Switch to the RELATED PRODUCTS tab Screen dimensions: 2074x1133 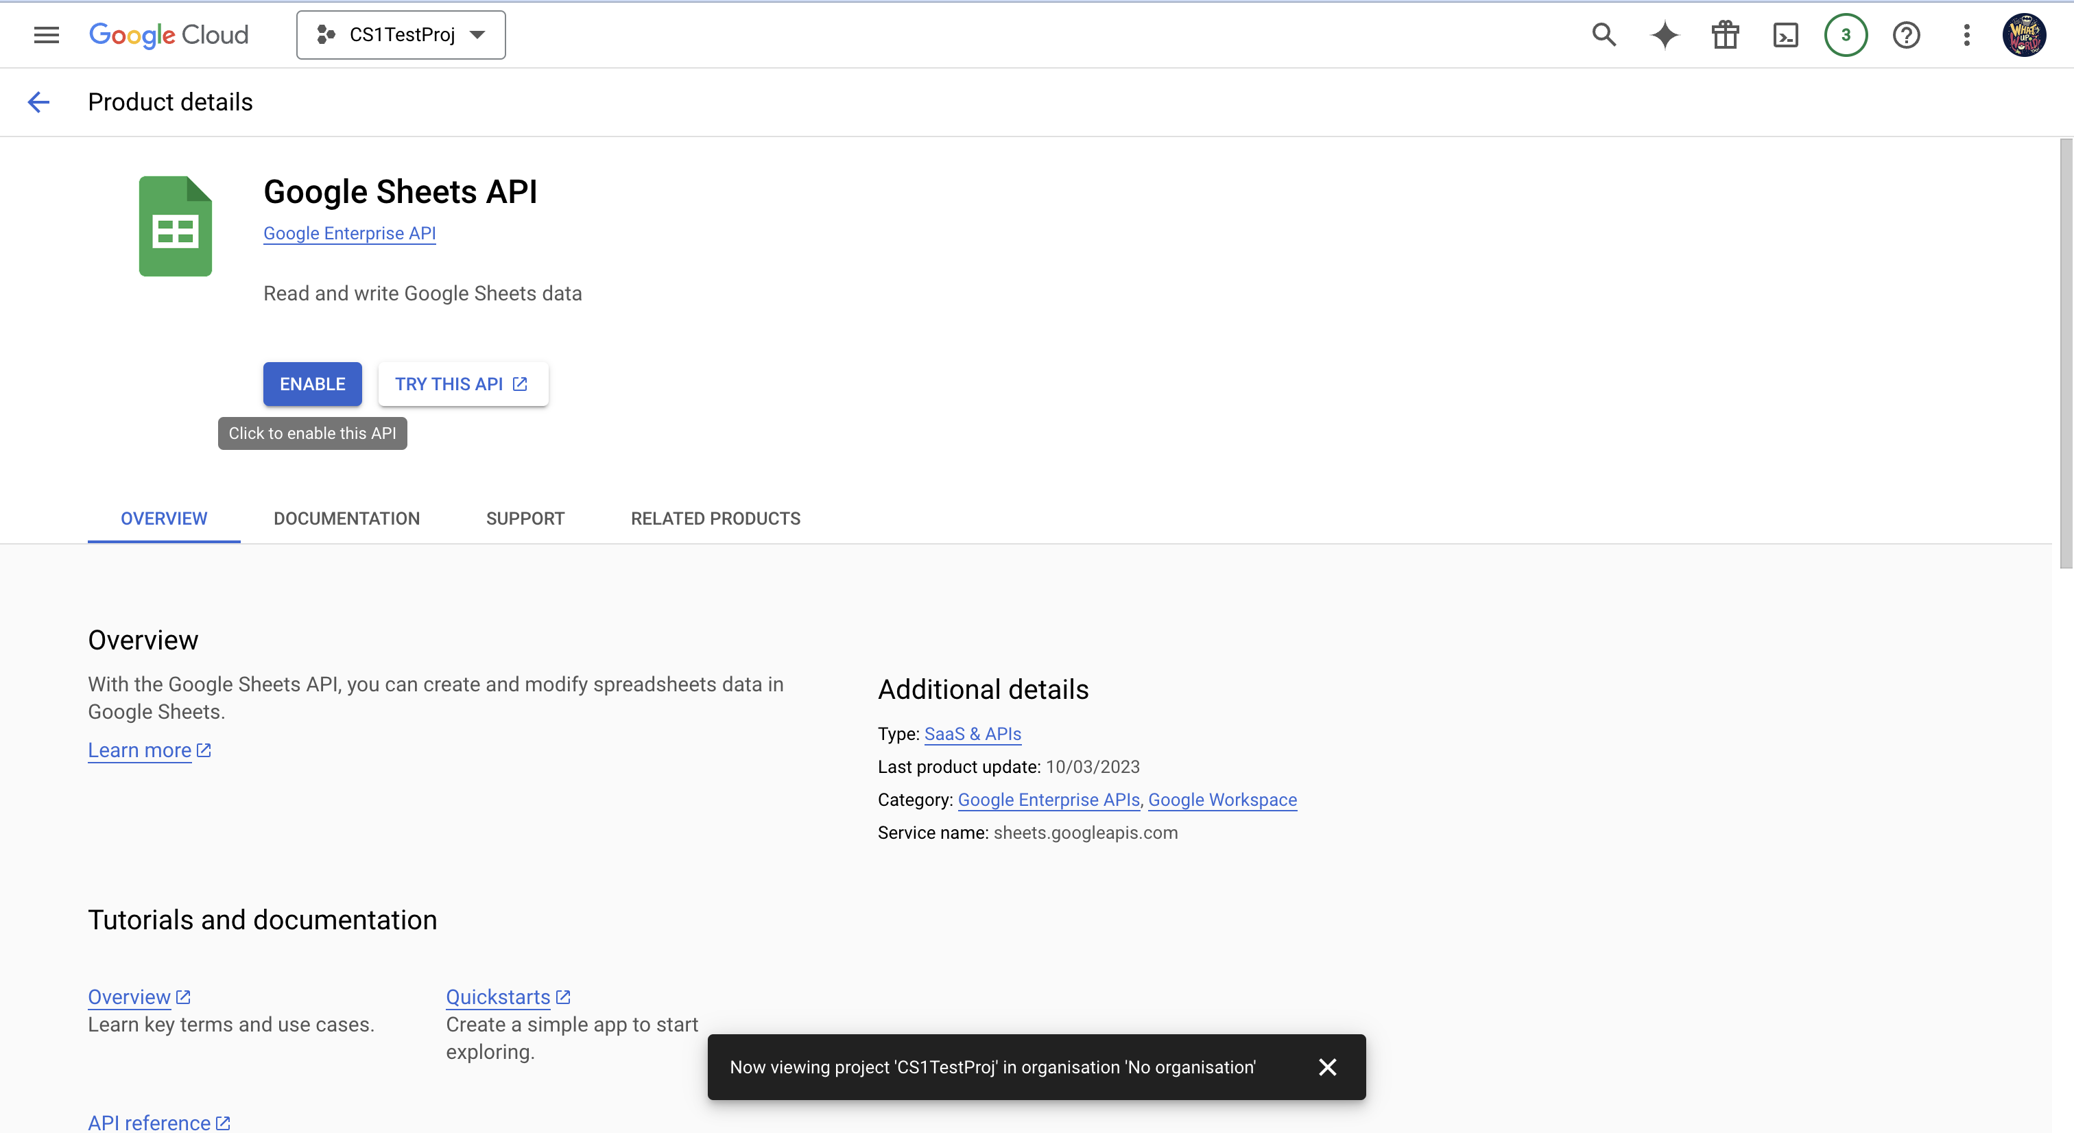click(x=716, y=518)
